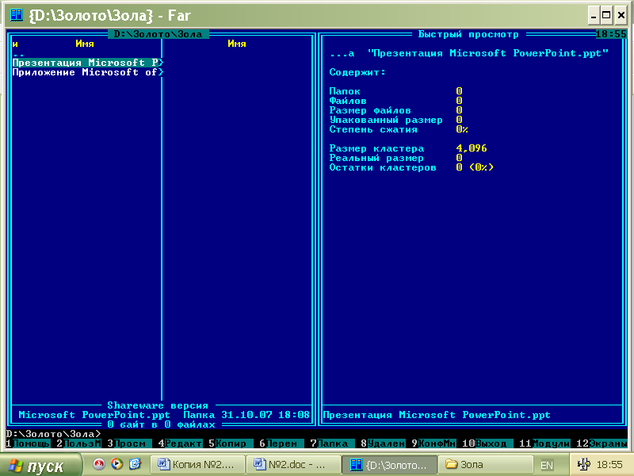Screen dimensions: 634x476
Task: Click the red quick launch icon
Action: [x=98, y=464]
